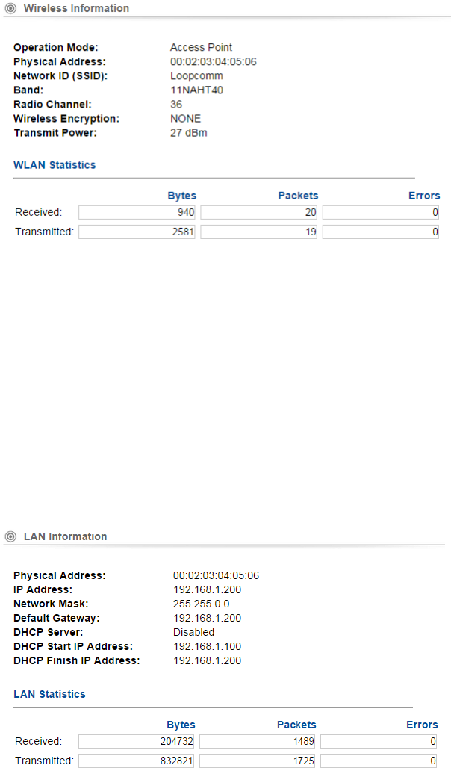Select the WLAN Transmitted Packets field
The image size is (451, 774).
click(259, 232)
